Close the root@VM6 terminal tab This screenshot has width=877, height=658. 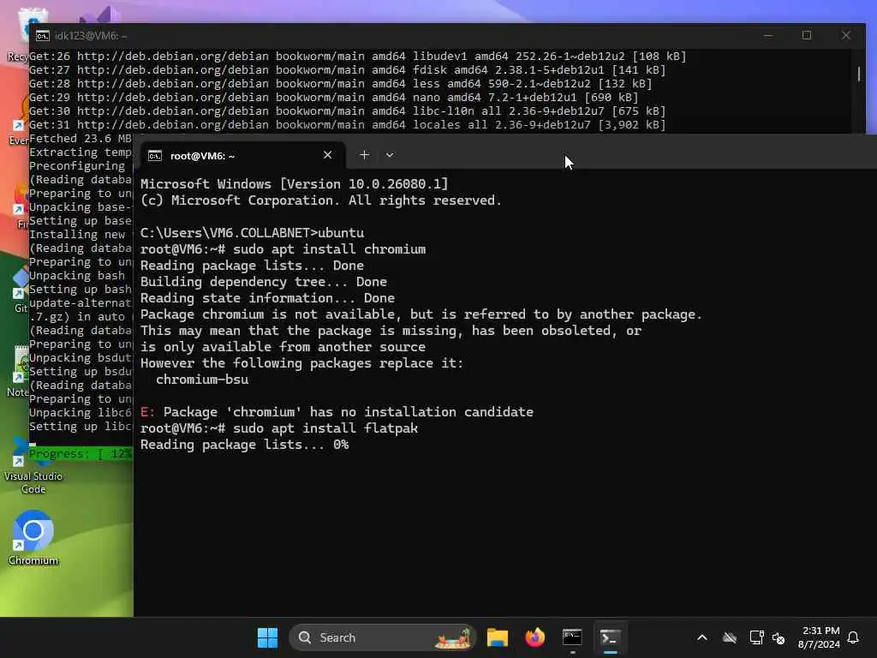pyautogui.click(x=328, y=155)
